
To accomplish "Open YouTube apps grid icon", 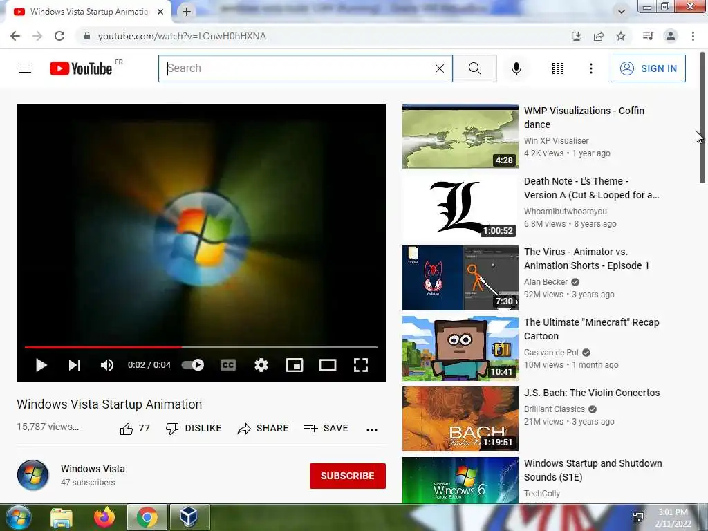I will tap(558, 68).
